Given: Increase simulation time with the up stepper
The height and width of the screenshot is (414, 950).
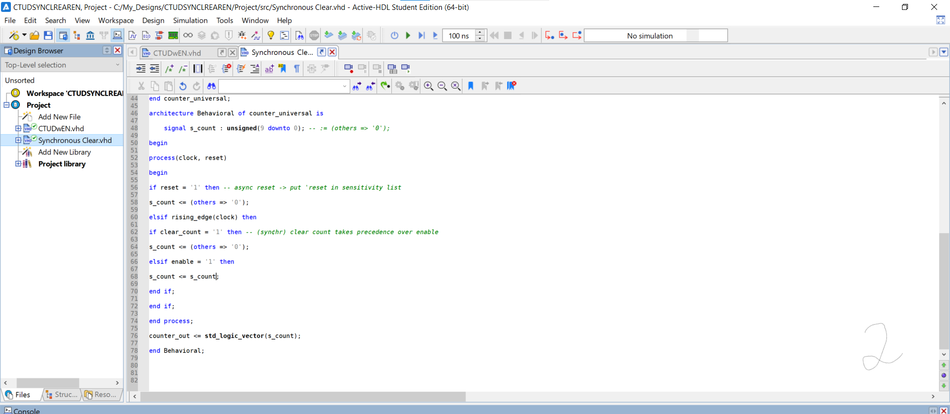Looking at the screenshot, I should click(x=480, y=33).
